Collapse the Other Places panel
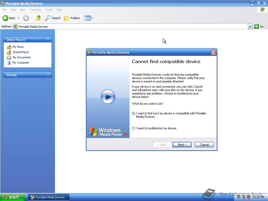 coord(48,40)
